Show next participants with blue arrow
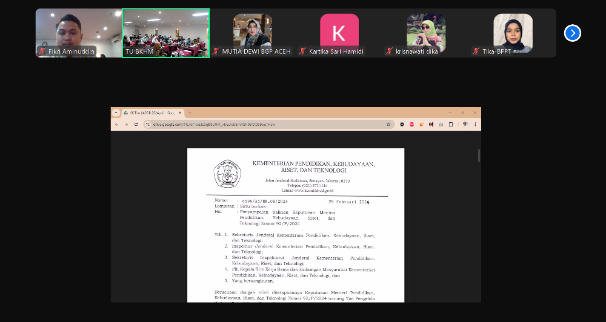 tap(573, 33)
